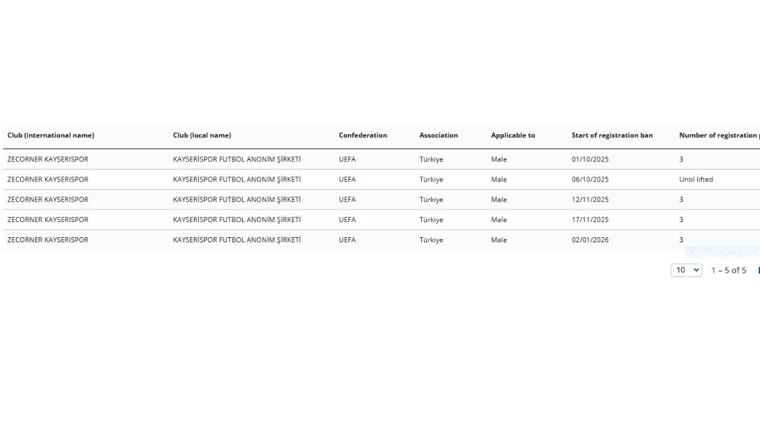Click the Association column header
The image size is (760, 427).
pyautogui.click(x=438, y=135)
